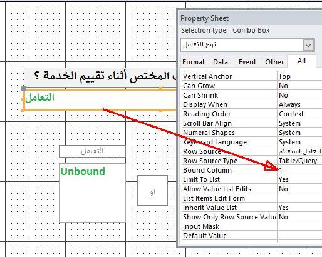
Task: Switch to the Data tab
Action: point(221,62)
